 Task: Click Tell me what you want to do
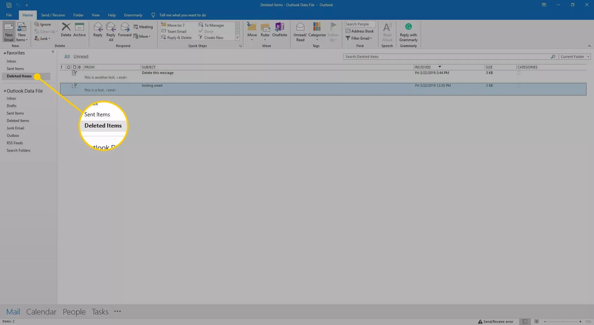pyautogui.click(x=183, y=15)
